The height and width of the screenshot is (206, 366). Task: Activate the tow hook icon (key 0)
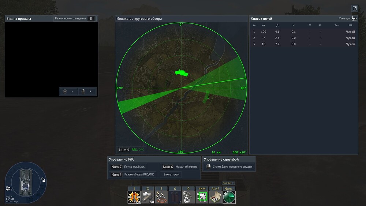(x=188, y=197)
